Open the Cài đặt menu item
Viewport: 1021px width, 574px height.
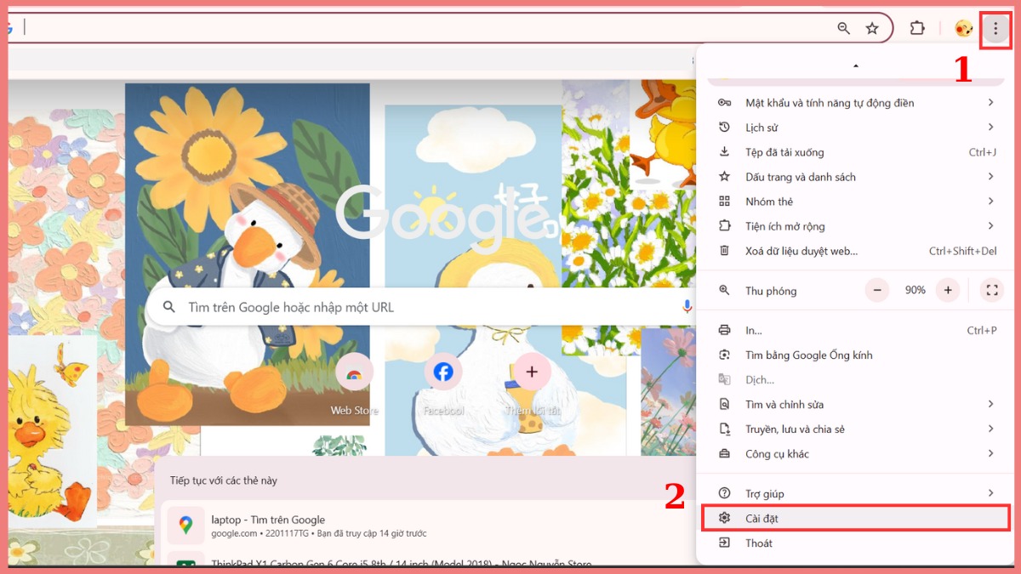point(856,518)
